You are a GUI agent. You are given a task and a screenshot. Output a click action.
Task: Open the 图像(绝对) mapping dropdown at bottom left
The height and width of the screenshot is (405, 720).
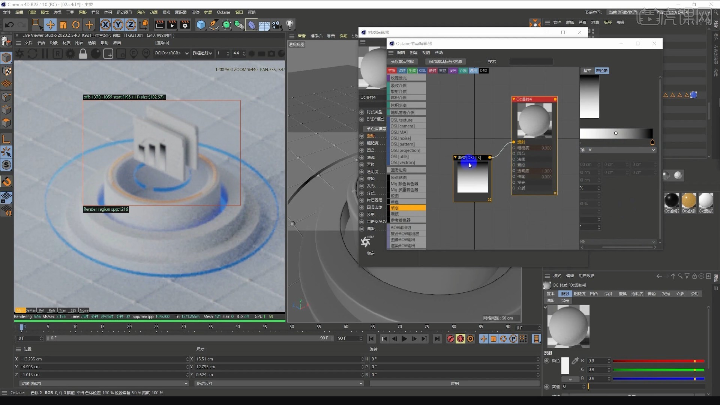point(103,383)
